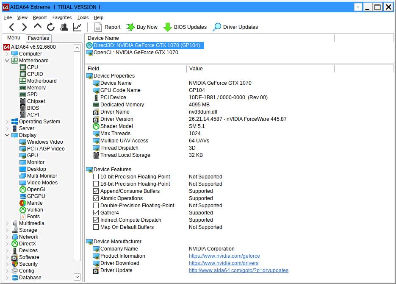Screen dimensions: 396x284
Task: Switch to the Favorites tab
Action: point(39,38)
